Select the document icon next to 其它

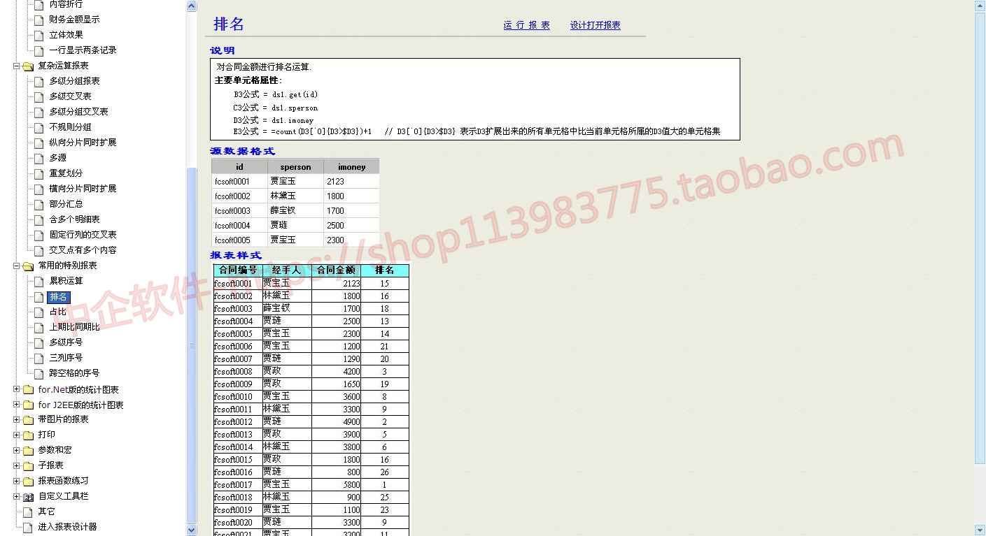tap(28, 512)
